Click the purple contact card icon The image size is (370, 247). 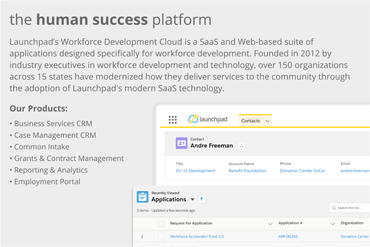pyautogui.click(x=182, y=143)
